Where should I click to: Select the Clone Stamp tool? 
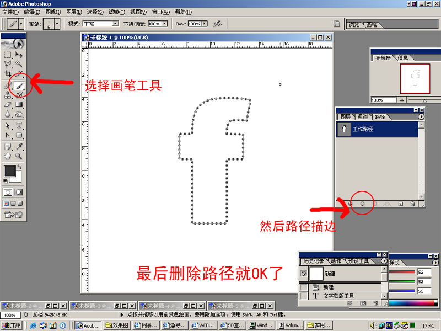coord(8,95)
